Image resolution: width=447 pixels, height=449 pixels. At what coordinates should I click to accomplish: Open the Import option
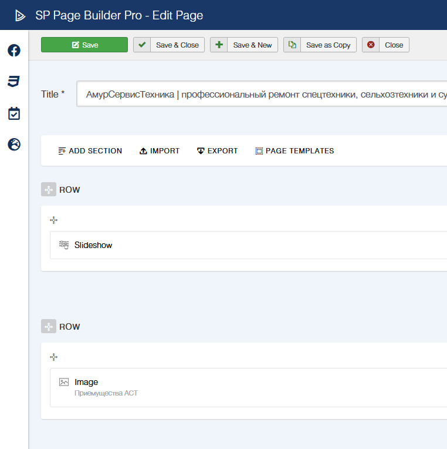tap(159, 151)
